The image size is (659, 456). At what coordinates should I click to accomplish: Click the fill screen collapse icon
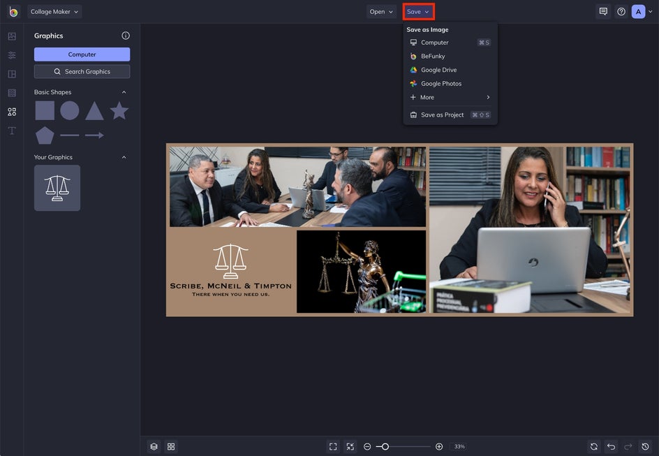[350, 446]
